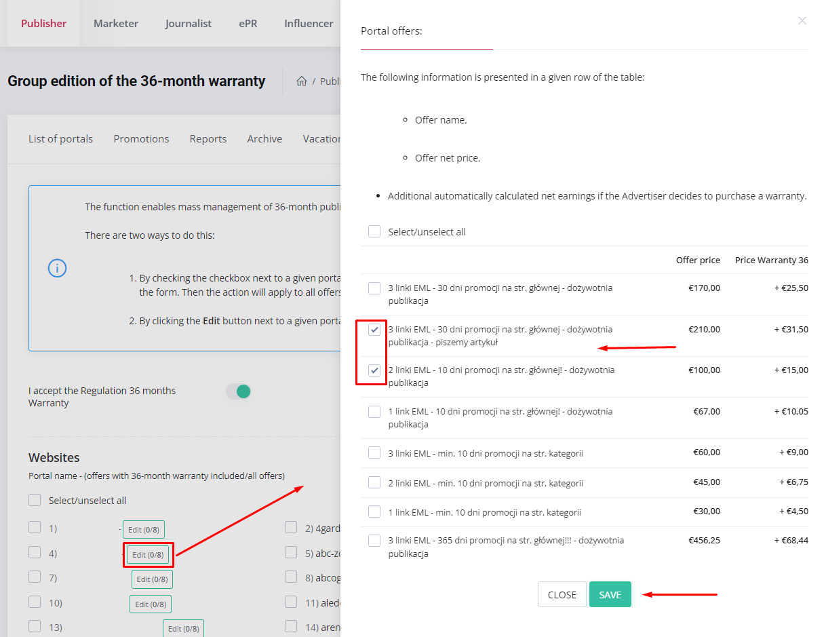
Task: Go to the Reports tab
Action: pos(208,139)
